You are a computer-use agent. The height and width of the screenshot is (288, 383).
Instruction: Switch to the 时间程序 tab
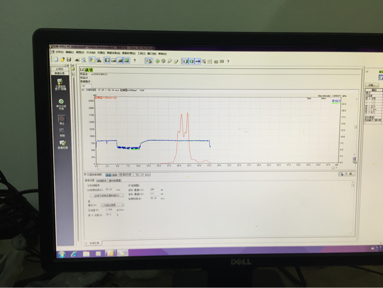tap(102, 181)
